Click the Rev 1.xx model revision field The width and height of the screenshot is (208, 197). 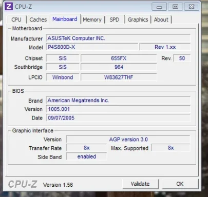(165, 47)
